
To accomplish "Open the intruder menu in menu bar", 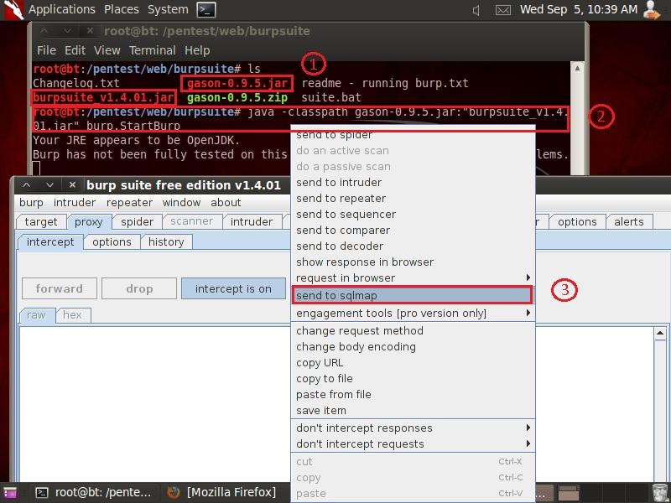I will tap(75, 203).
